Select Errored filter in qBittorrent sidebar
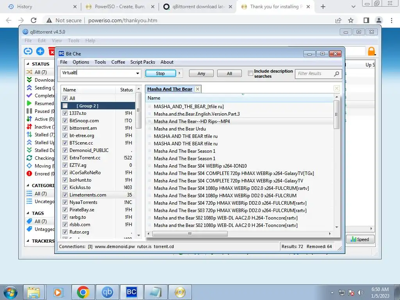400x300 pixels. [x=40, y=174]
